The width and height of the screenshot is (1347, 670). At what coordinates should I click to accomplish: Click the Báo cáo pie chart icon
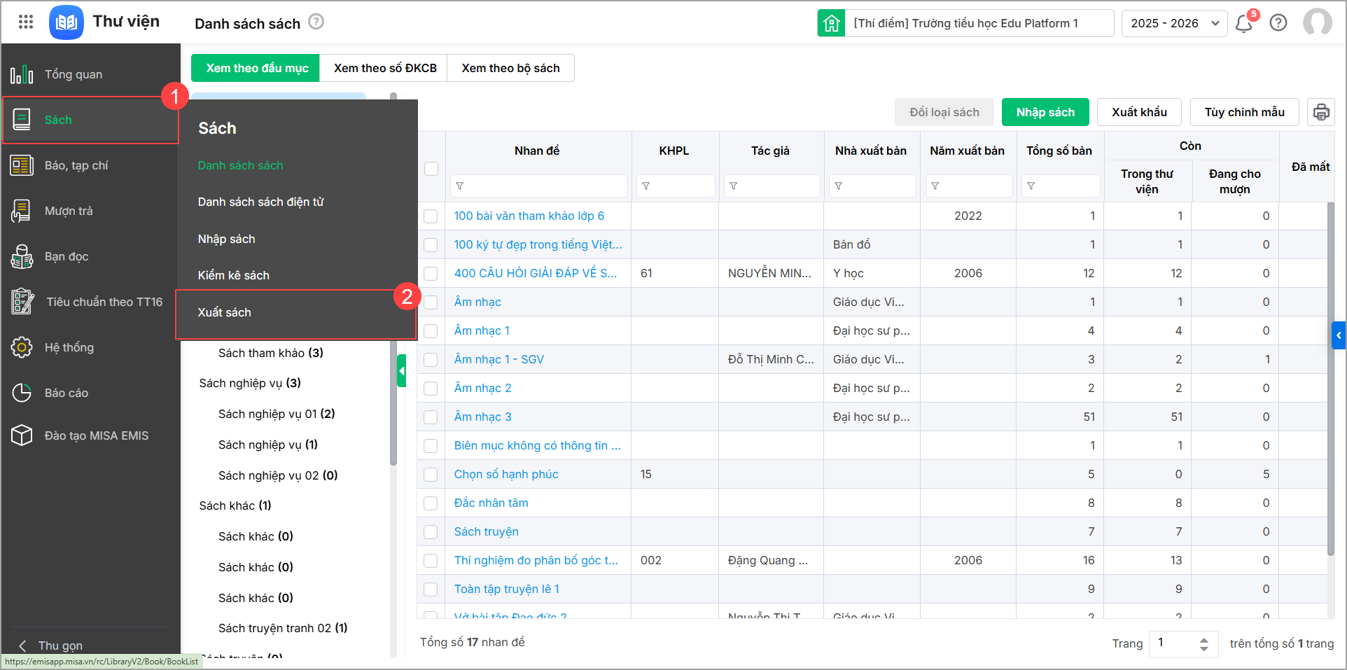coord(22,393)
